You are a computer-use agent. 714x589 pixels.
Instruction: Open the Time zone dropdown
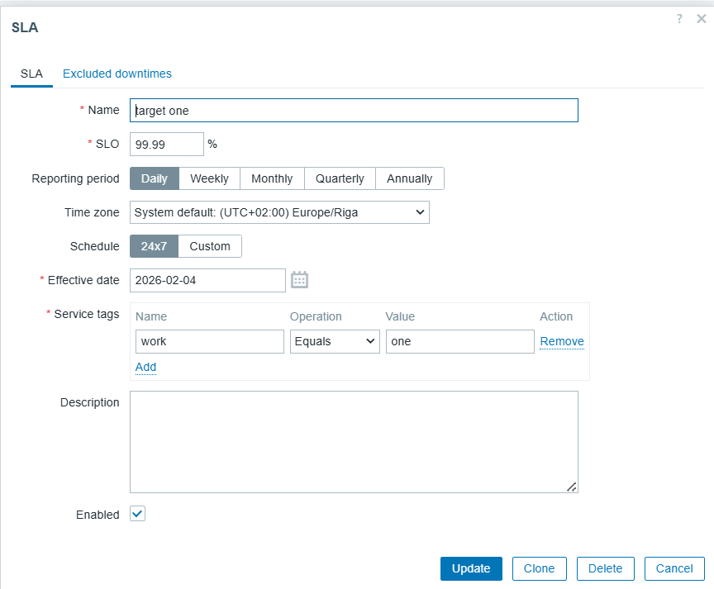pyautogui.click(x=279, y=212)
